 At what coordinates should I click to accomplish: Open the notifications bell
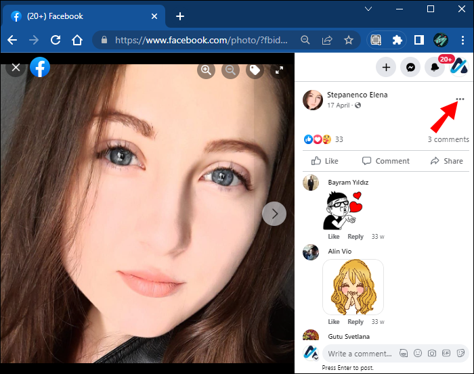coord(433,67)
